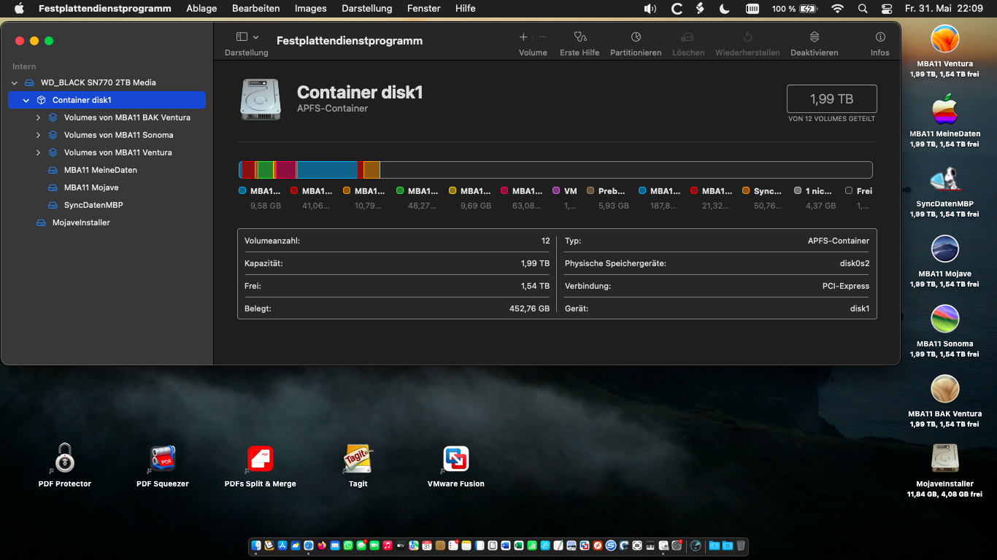The image size is (997, 560).
Task: Click the blue MBA11 swatch labeled 9,58 GB
Action: 242,190
